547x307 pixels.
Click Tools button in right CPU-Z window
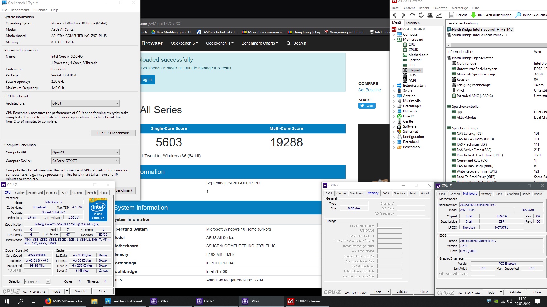click(x=491, y=292)
